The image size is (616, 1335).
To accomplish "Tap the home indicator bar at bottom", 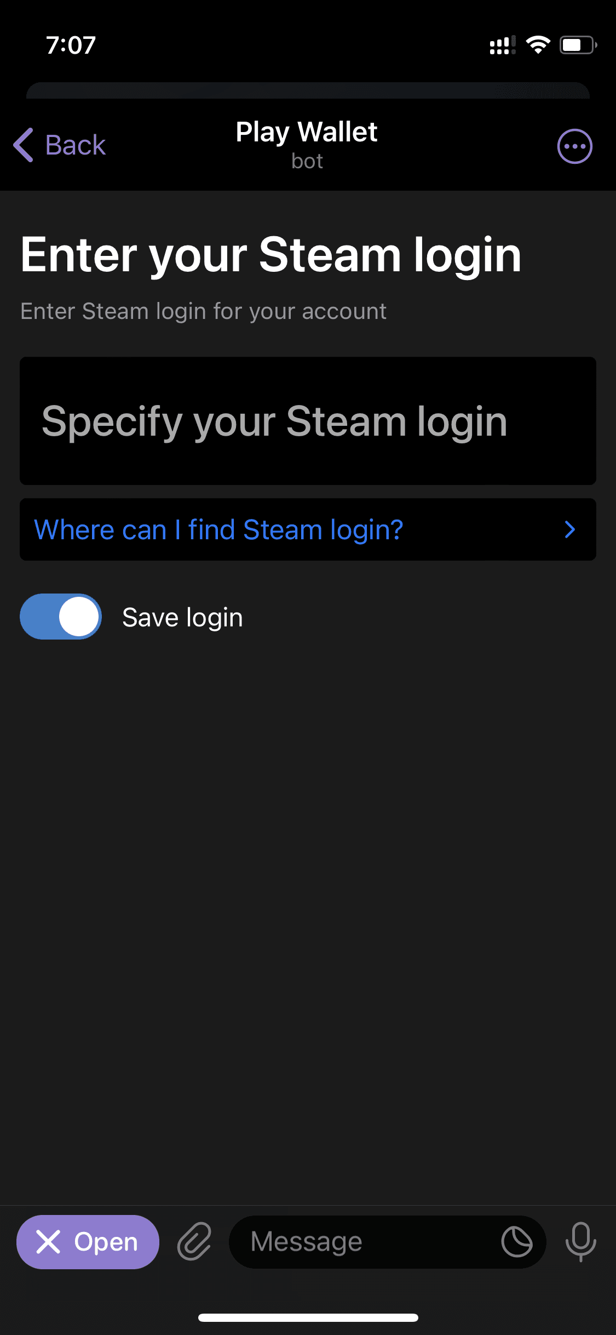I will 308,1317.
